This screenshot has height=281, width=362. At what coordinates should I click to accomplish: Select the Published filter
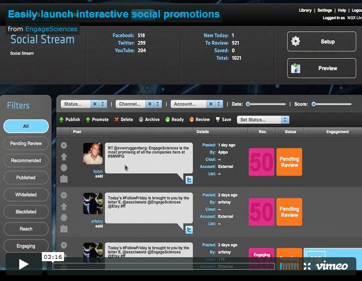pos(26,178)
